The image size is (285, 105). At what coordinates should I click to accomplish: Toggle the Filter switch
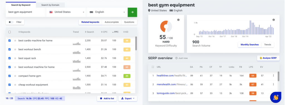11,22
